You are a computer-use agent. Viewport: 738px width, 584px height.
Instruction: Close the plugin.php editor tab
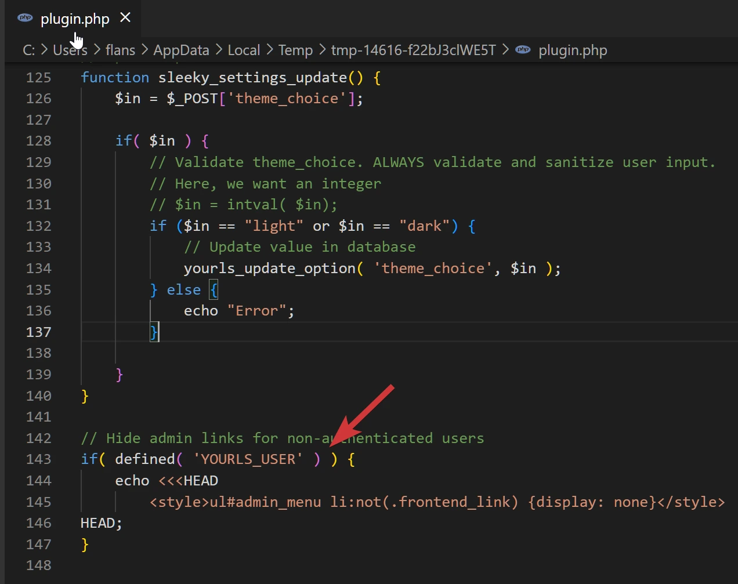(125, 18)
